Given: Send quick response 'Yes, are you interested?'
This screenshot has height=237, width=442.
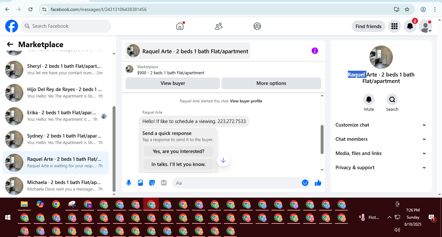Looking at the screenshot, I should (x=179, y=151).
